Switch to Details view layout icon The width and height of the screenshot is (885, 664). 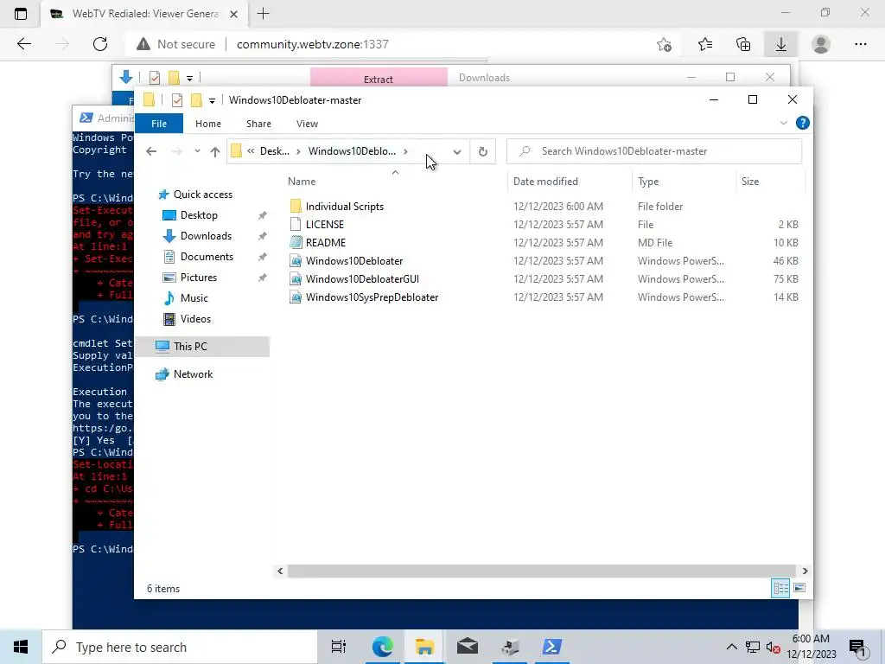(780, 588)
